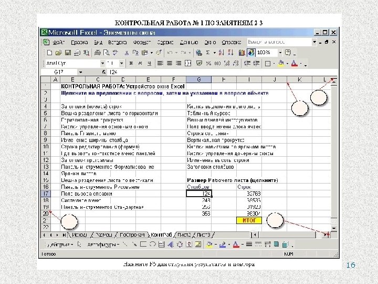Open the Действия dropdown on Drawing toolbar

click(61, 245)
